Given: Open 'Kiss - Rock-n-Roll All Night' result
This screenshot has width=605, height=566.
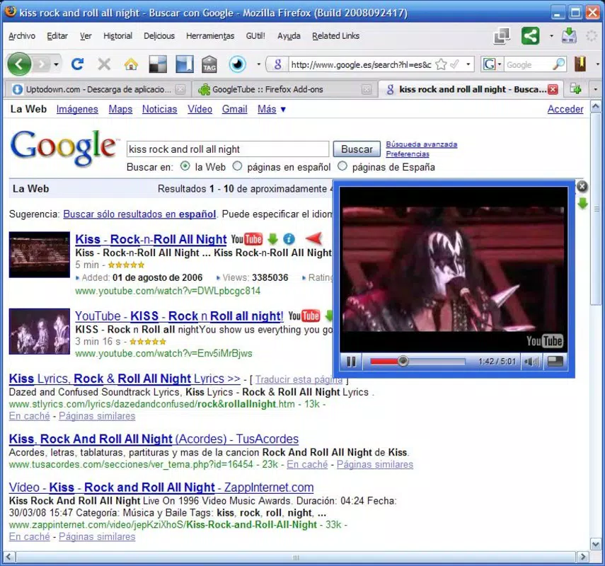Looking at the screenshot, I should point(151,239).
